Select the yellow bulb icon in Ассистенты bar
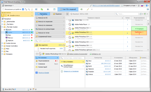 tap(3, 15)
